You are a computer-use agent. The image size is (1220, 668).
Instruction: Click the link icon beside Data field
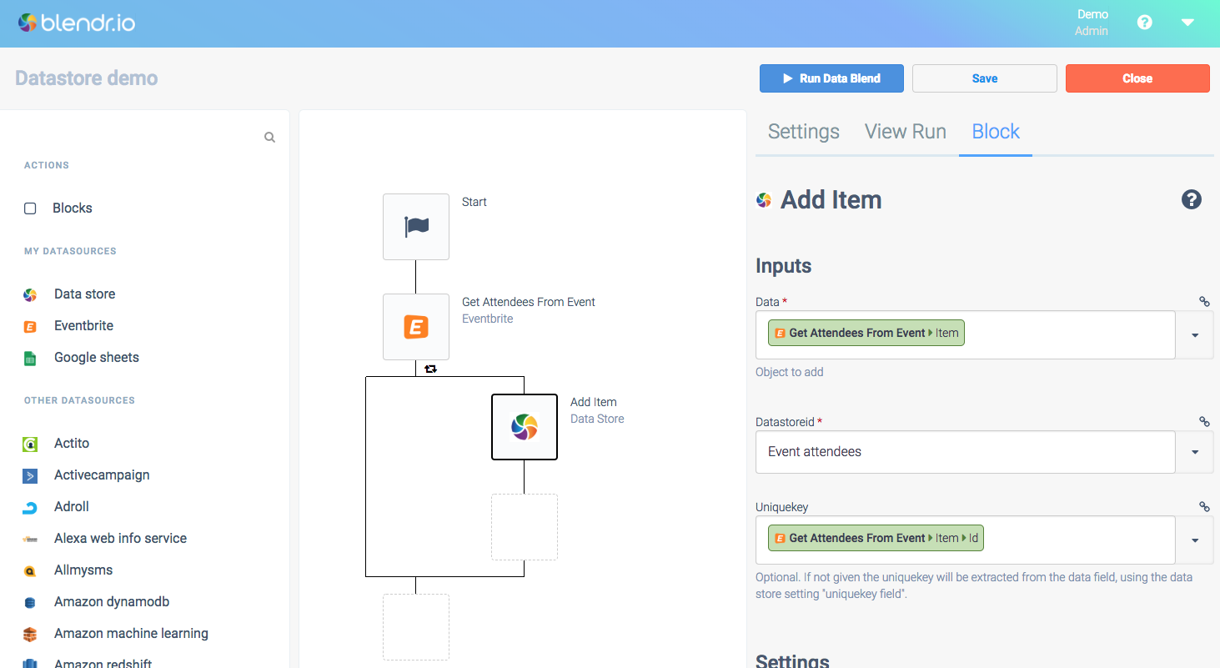(1204, 302)
